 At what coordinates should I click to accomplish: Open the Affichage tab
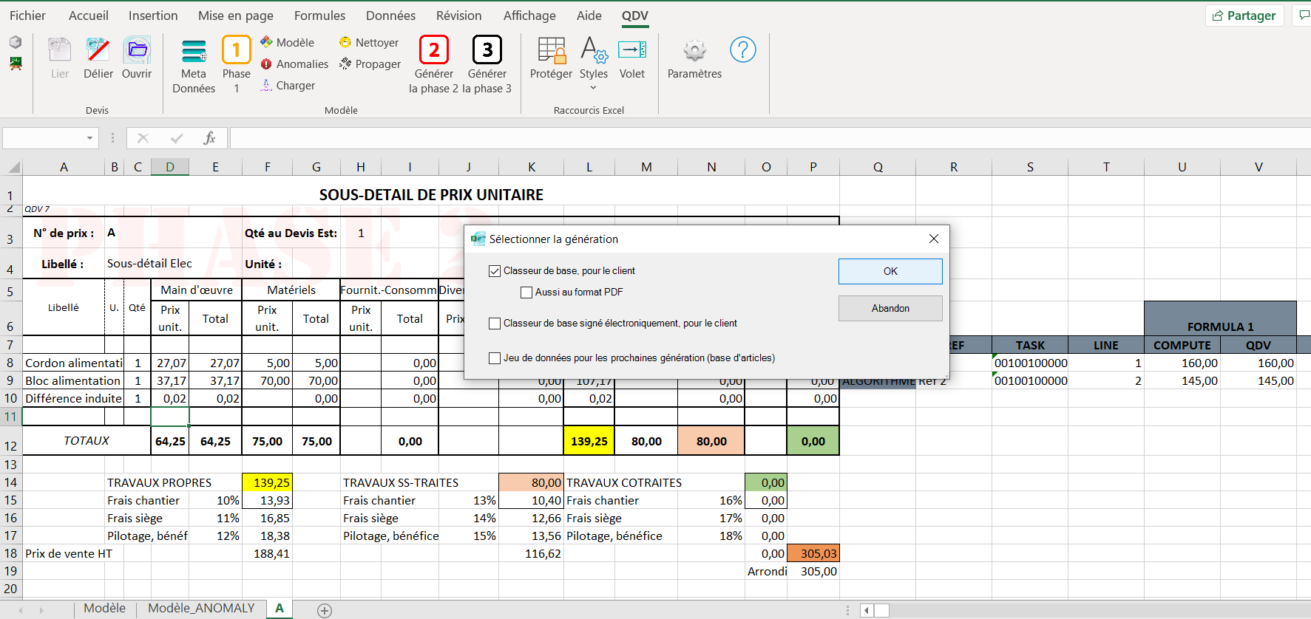[529, 16]
